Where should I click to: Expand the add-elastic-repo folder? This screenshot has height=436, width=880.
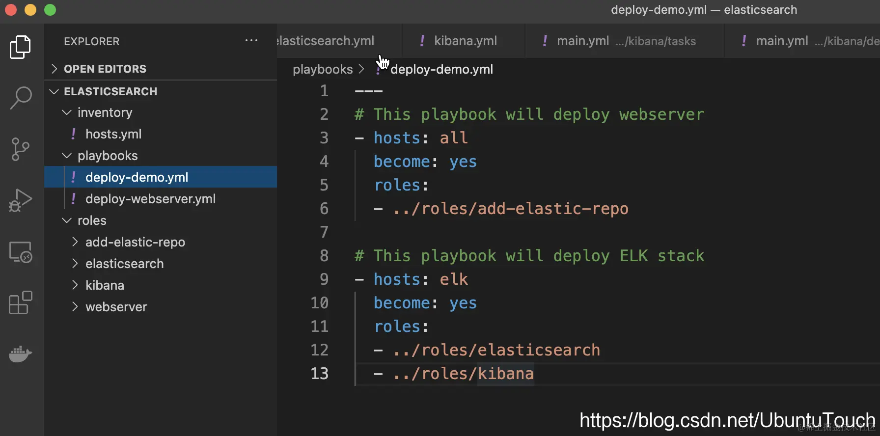click(x=161, y=242)
